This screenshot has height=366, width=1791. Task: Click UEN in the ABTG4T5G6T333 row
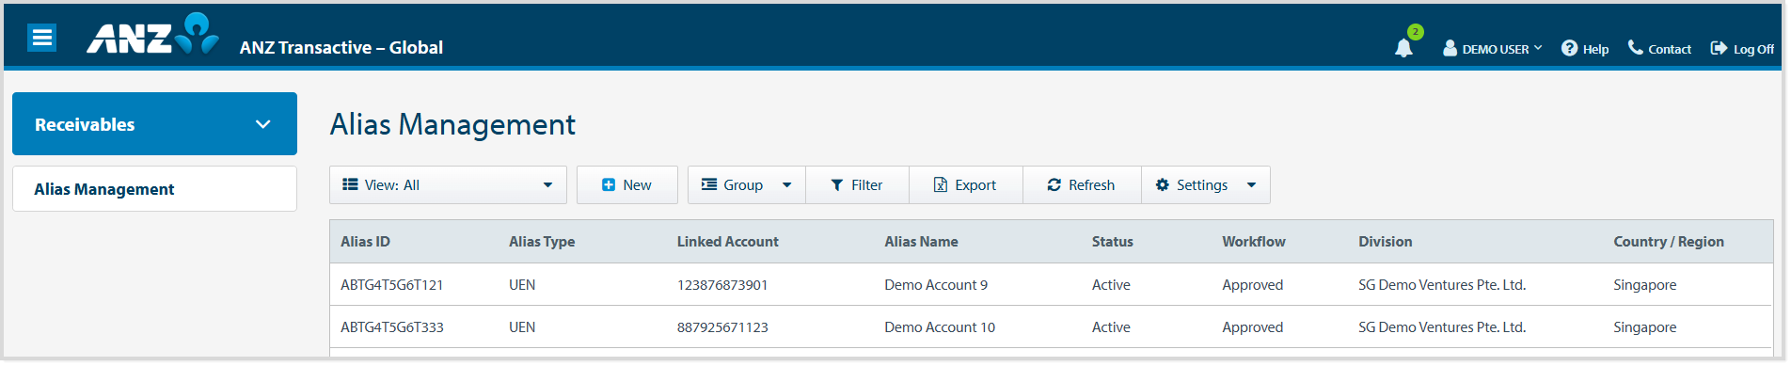pos(522,327)
